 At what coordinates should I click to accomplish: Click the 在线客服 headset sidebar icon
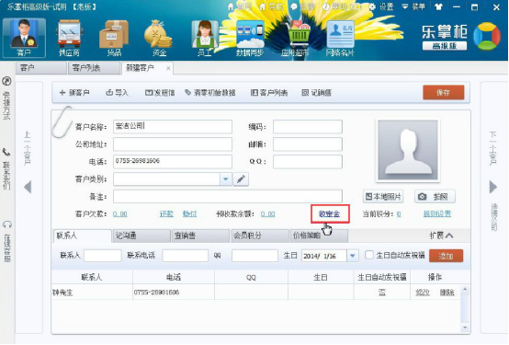(6, 224)
